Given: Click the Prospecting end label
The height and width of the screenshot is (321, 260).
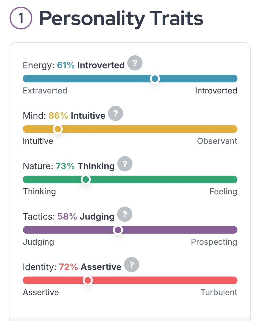Looking at the screenshot, I should tap(214, 242).
